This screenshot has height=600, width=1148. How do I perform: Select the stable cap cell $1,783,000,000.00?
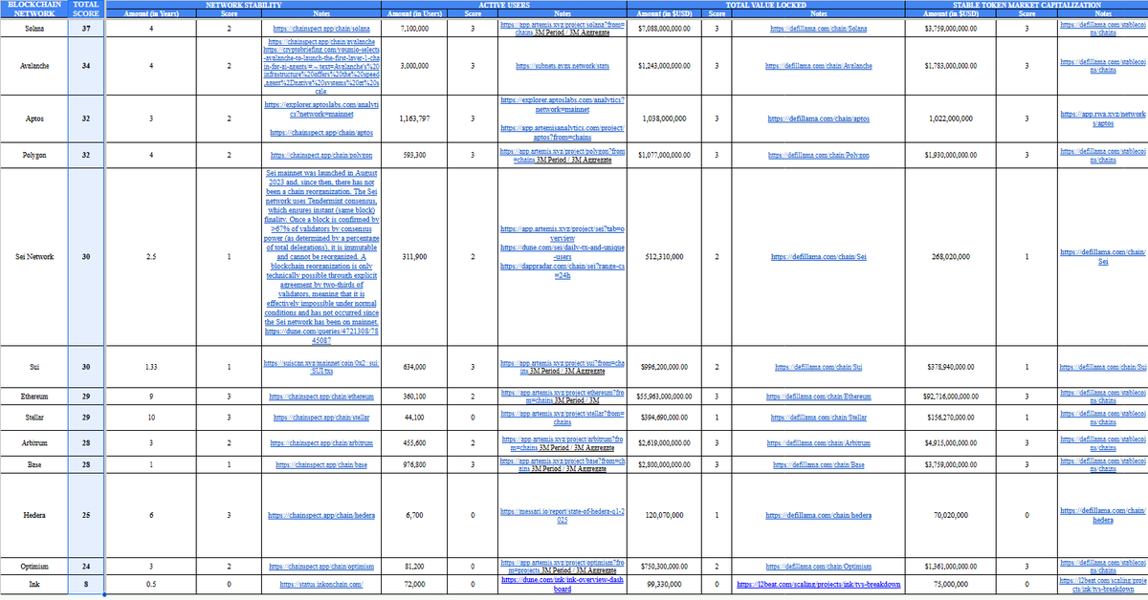pyautogui.click(x=951, y=67)
